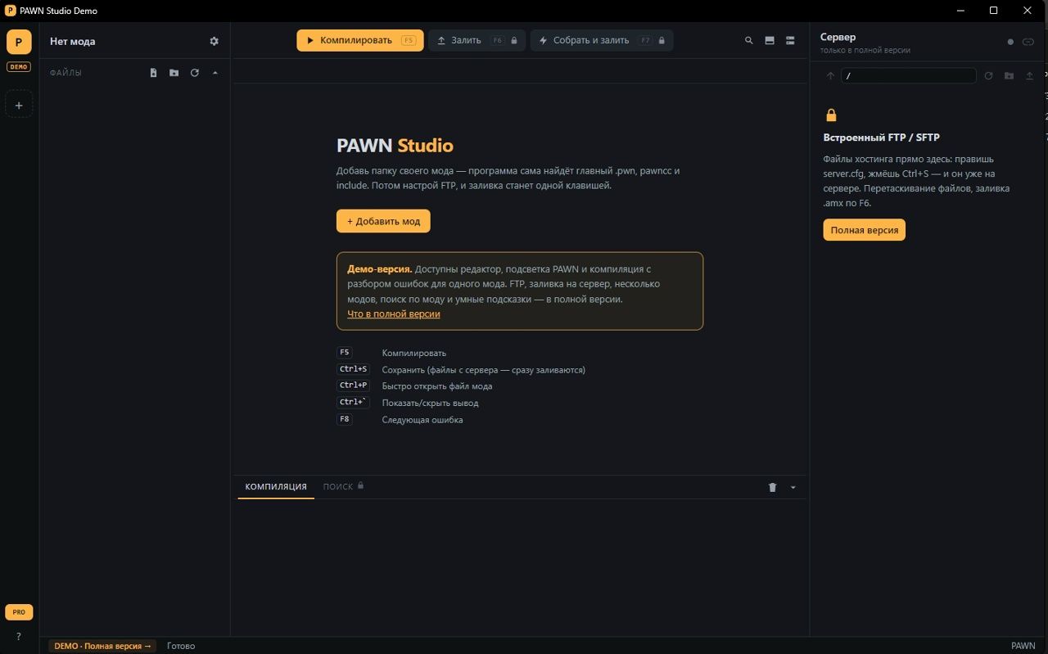The image size is (1048, 654).
Task: Toggle the bottom output panel icon
Action: click(x=770, y=40)
